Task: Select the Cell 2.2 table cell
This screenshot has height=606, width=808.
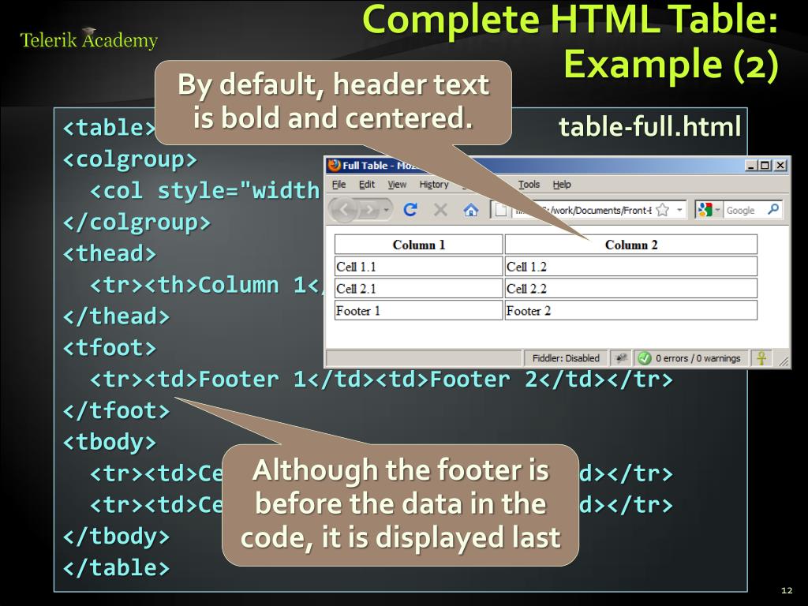Action: coord(631,289)
